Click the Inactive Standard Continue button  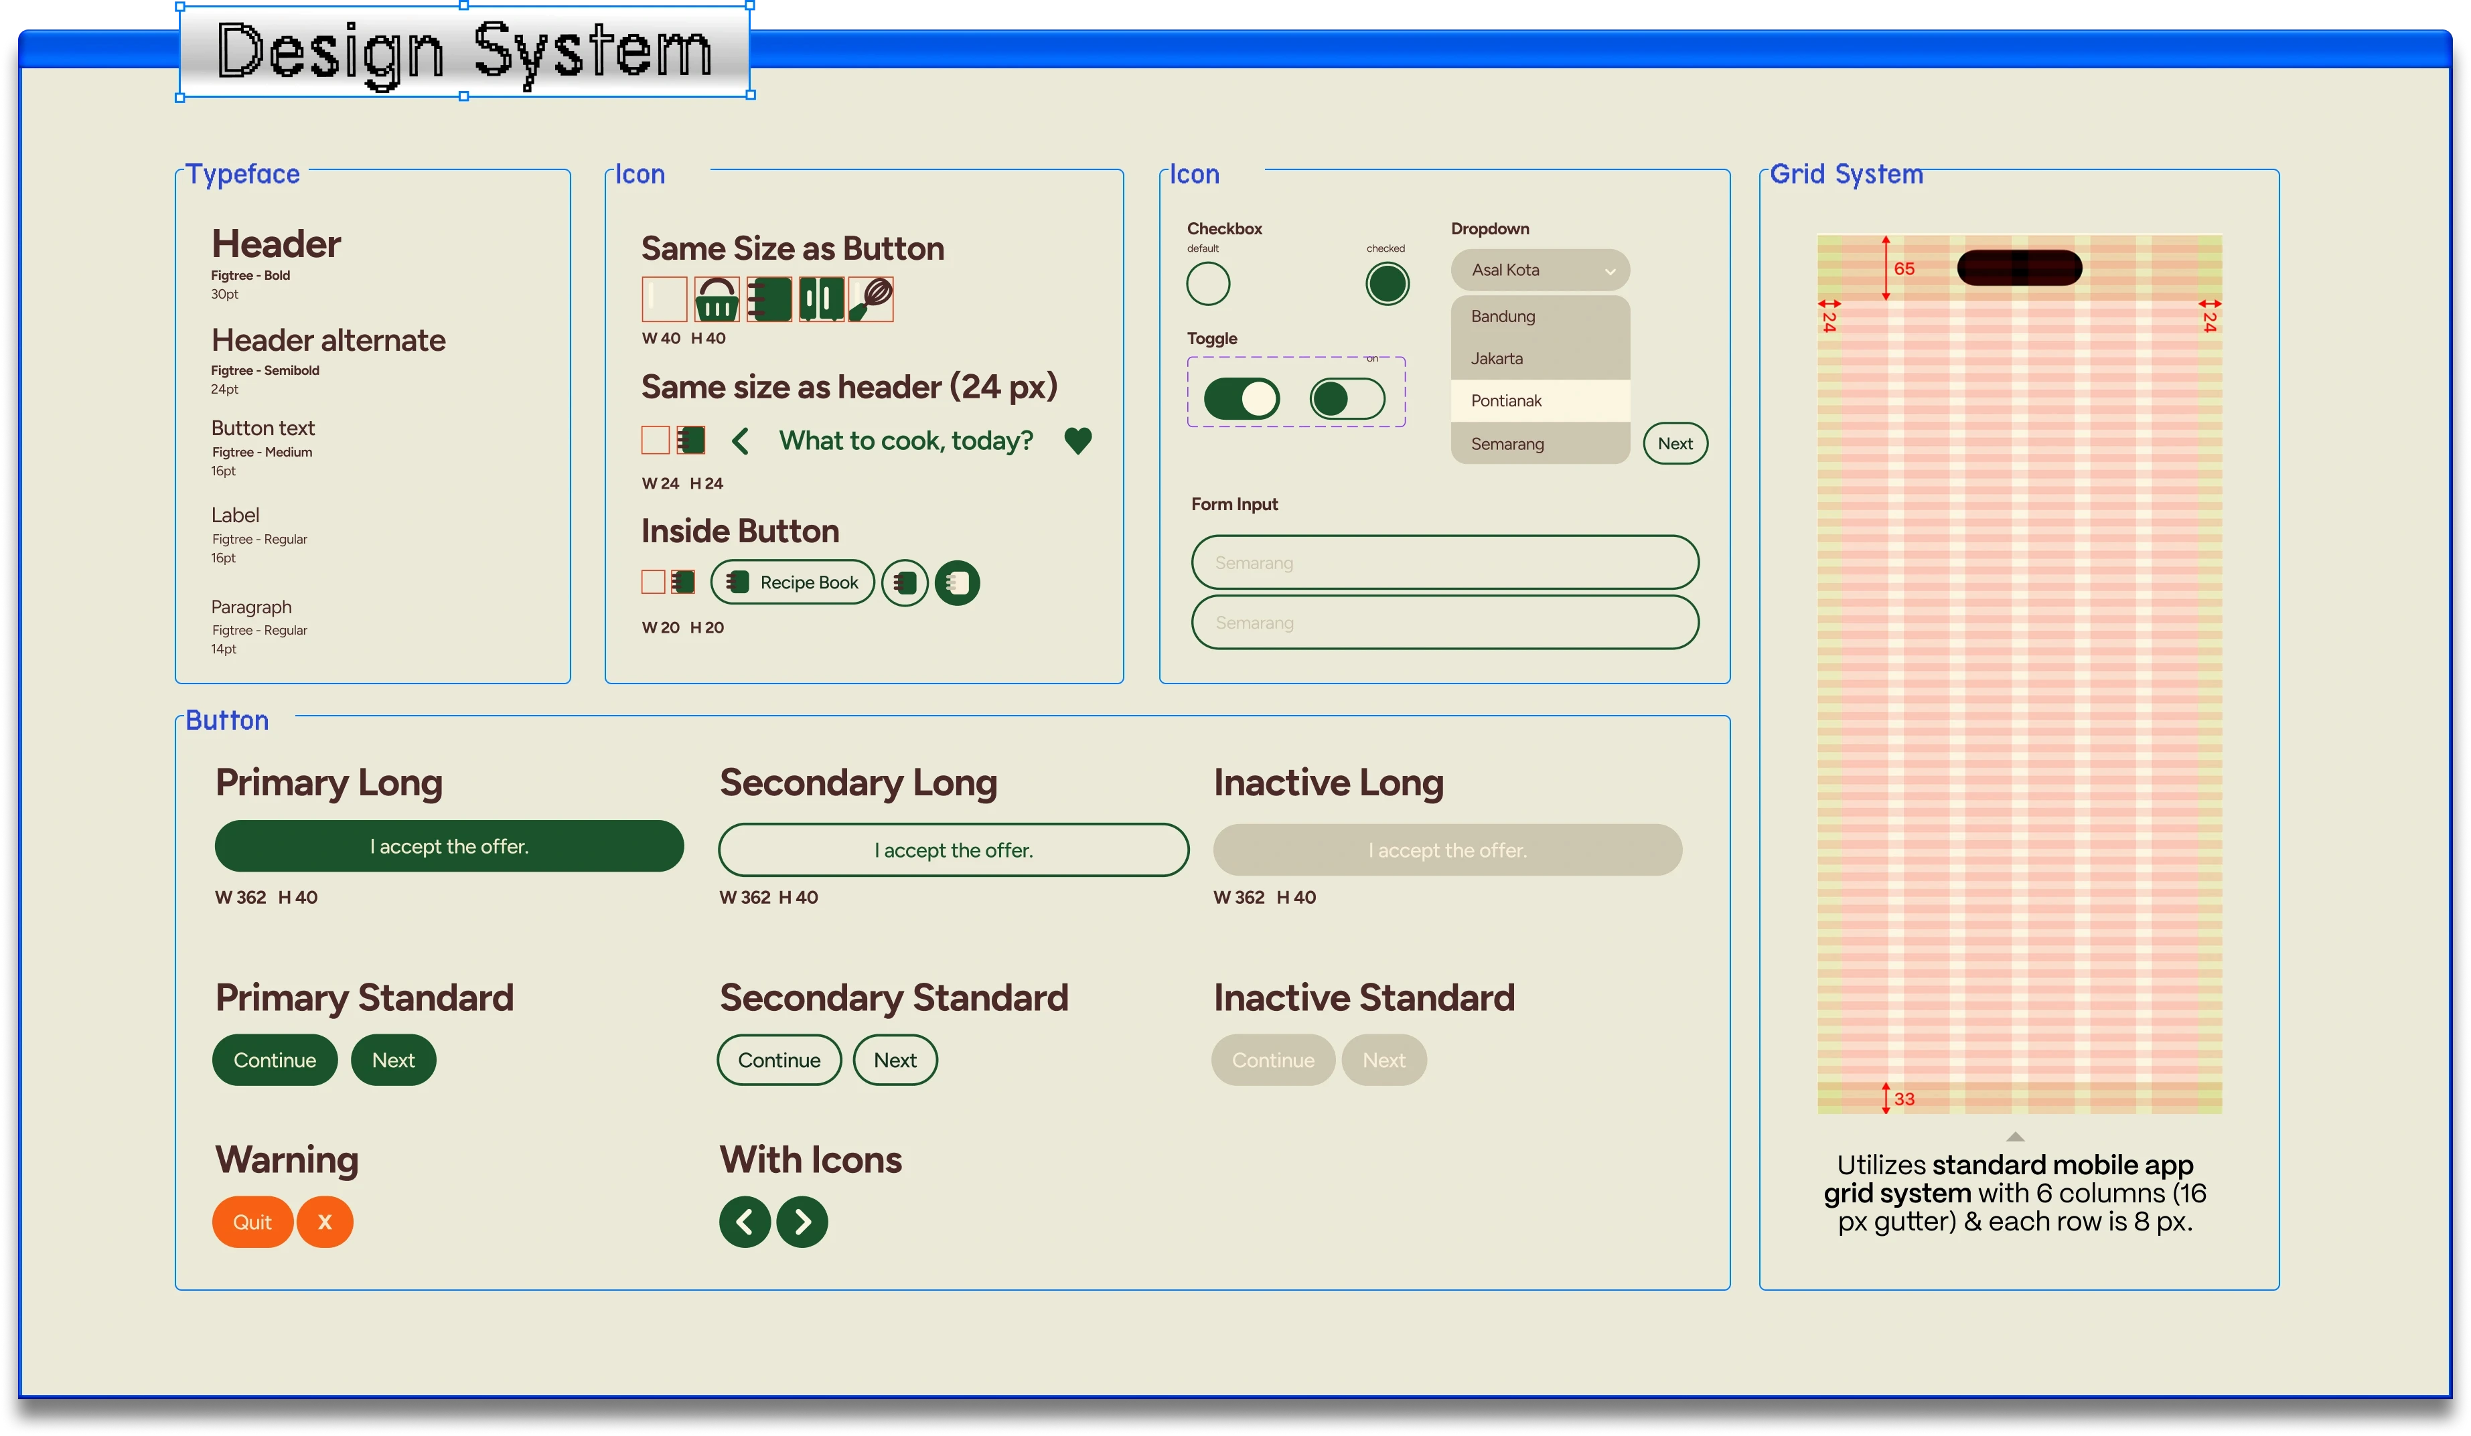pyautogui.click(x=1273, y=1060)
